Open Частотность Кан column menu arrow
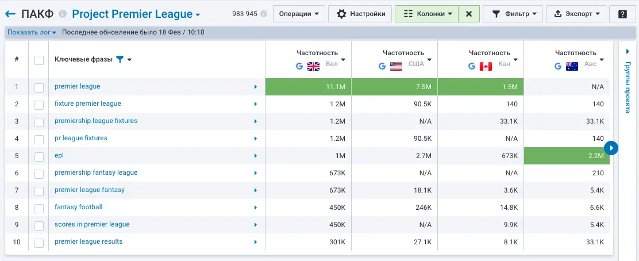Image resolution: width=639 pixels, height=261 pixels. (x=515, y=60)
